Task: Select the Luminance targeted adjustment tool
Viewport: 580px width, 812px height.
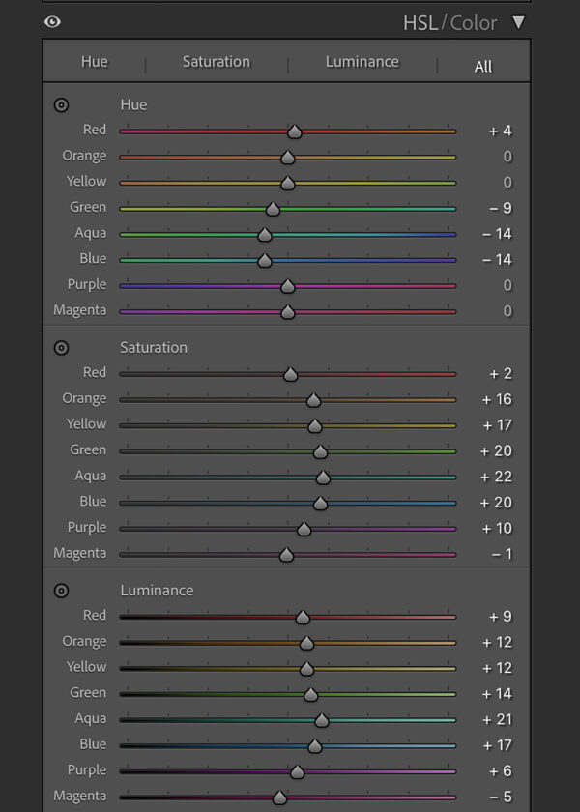Action: click(x=61, y=591)
